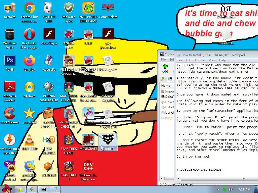Open the 'Morbius Reader' PDF icon

10,91
